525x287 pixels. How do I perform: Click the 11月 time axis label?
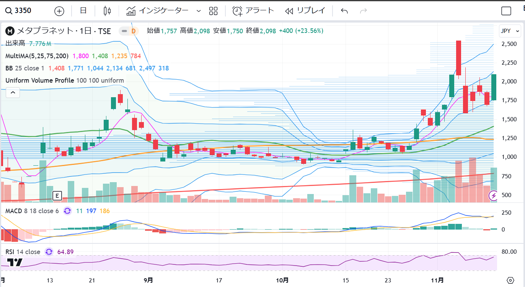pos(437,280)
